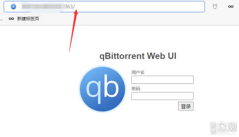Focus the 密码 password input field
Screen dimensions: 239x137
coord(163,96)
